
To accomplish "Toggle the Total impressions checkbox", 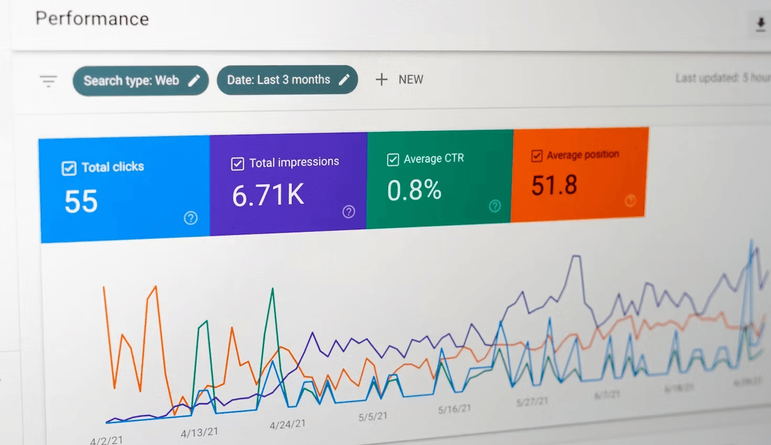I will [238, 164].
